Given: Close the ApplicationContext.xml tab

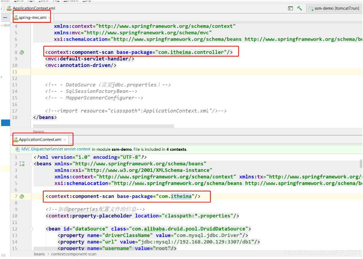Looking at the screenshot, I should pyautogui.click(x=64, y=140).
